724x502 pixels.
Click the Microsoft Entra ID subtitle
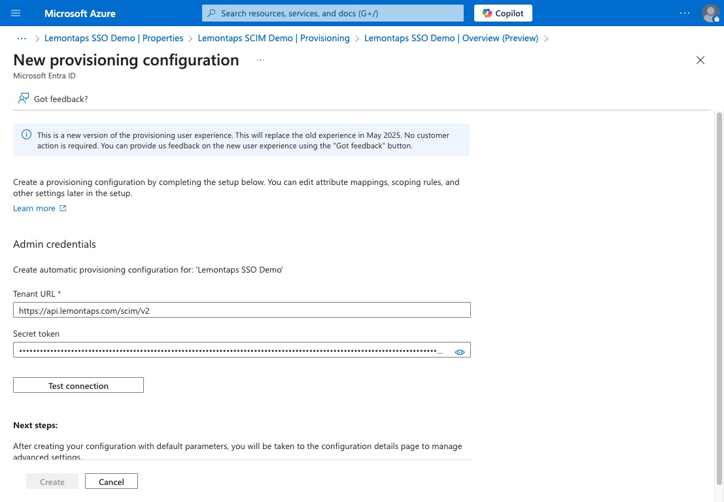coord(44,76)
